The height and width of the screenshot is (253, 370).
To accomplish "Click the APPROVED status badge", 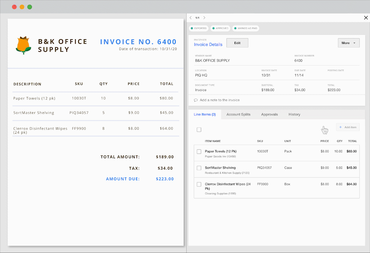I will pos(220,28).
